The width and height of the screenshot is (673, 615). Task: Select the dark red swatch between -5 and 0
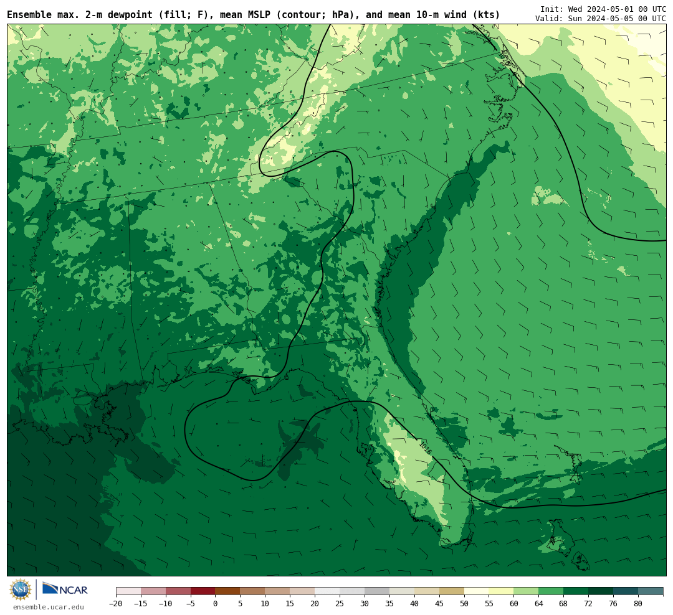[203, 591]
